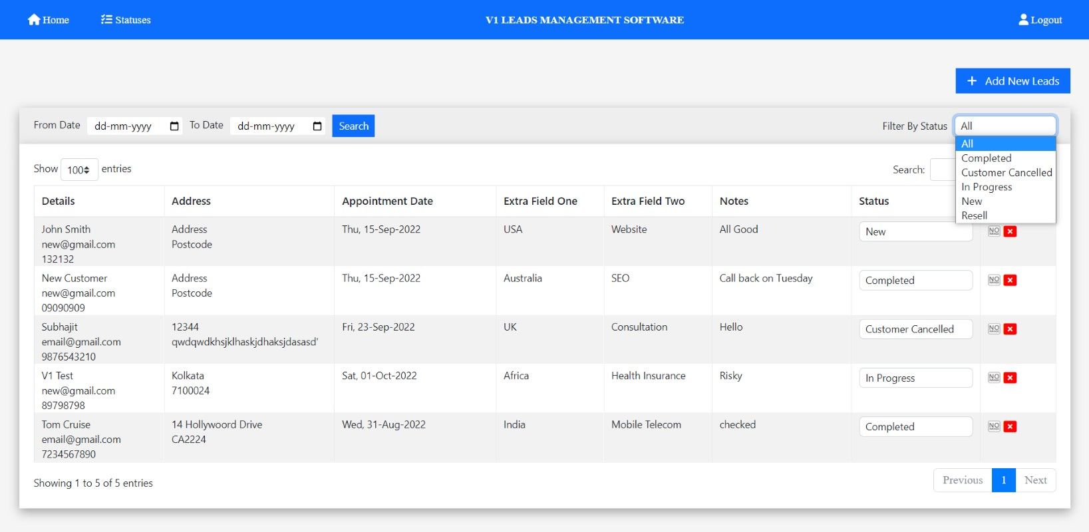Pick In Progress from filter dropdown list
Viewport: 1089px width, 532px height.
pos(986,187)
